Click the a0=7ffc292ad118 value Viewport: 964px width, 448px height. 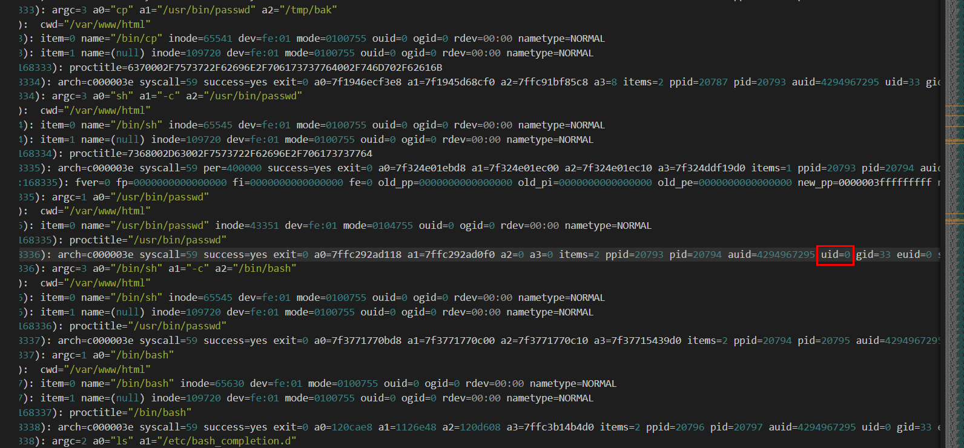[358, 254]
